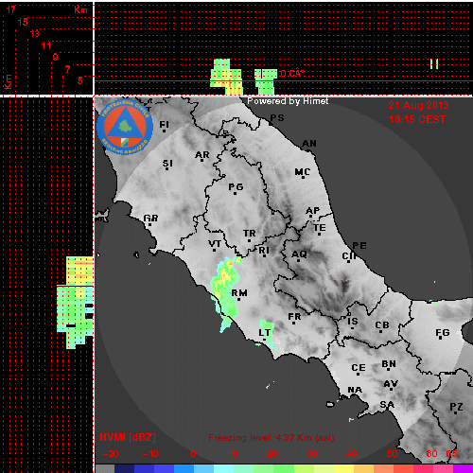Image resolution: width=473 pixels, height=473 pixels.
Task: Click the AN city label on coast
Action: click(309, 144)
